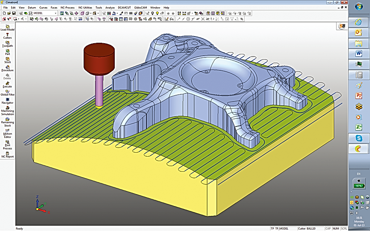Viewport: 370px width, 231px height.
Task: Open the Cutters tool
Action: pyautogui.click(x=7, y=36)
